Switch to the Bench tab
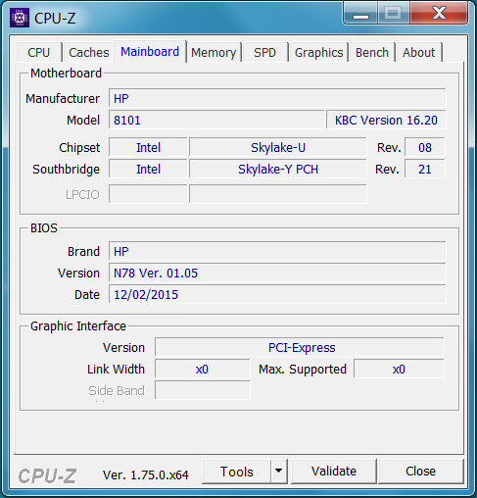 (372, 52)
